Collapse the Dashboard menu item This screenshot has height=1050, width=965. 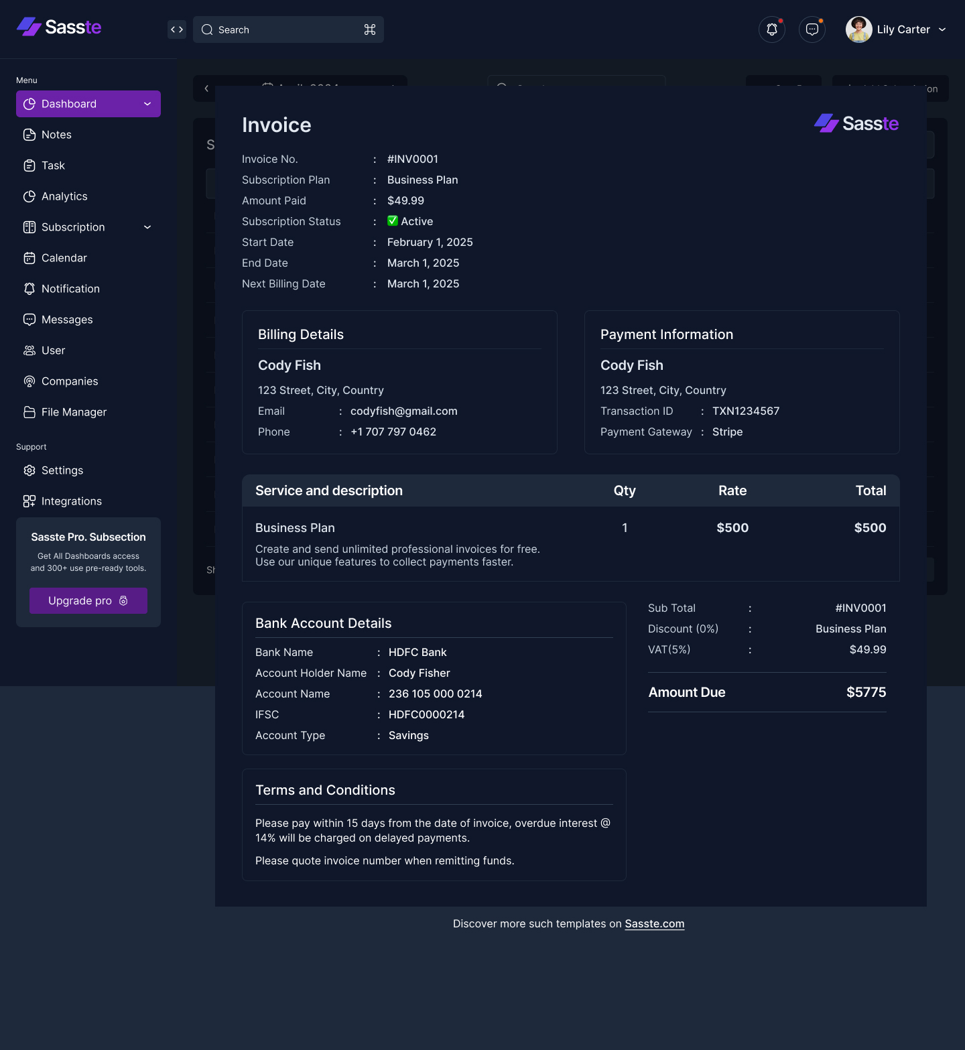pyautogui.click(x=147, y=104)
